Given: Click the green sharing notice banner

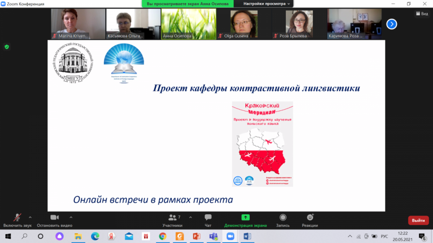Looking at the screenshot, I should tap(190, 4).
